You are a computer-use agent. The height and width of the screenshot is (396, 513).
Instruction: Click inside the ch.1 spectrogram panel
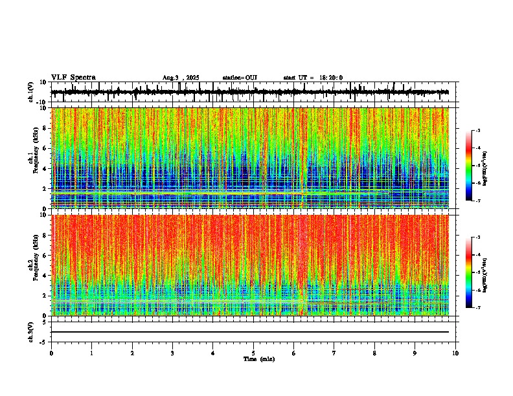click(250, 158)
